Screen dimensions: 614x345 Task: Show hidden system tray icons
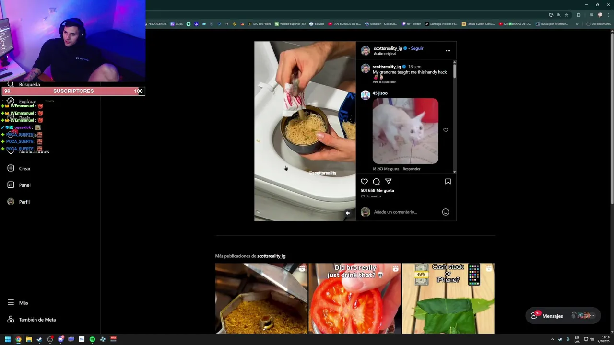[x=553, y=339]
